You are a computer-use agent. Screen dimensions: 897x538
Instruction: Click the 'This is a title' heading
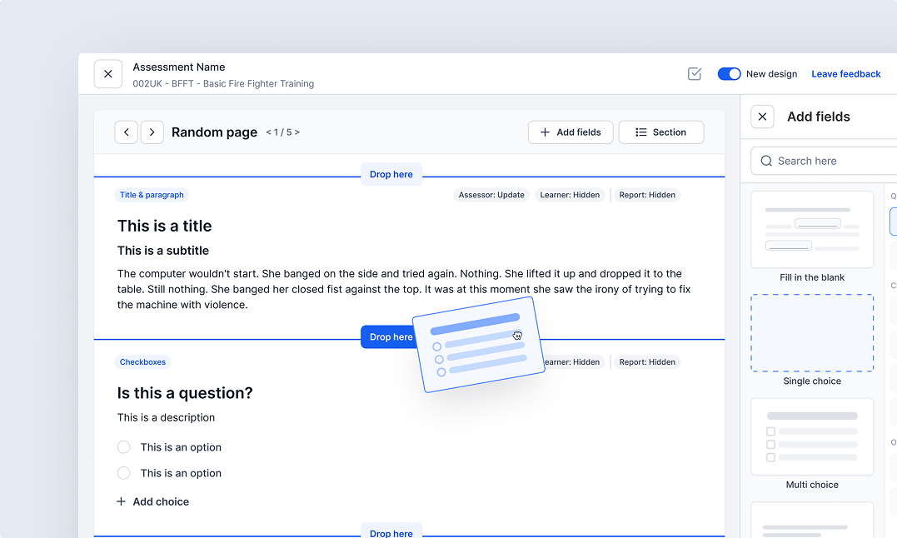[x=165, y=226]
